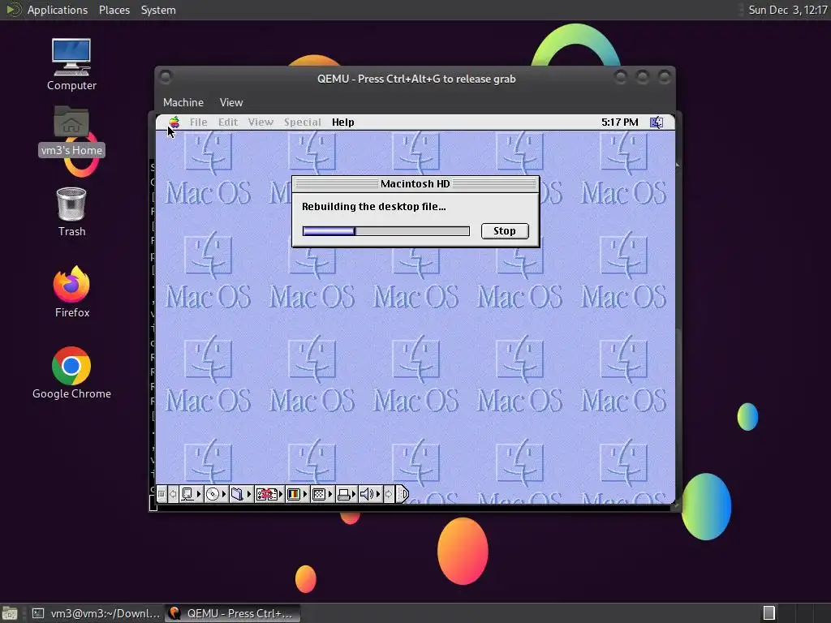Viewport: 831px width, 623px height.
Task: Open the Finder application menu icon
Action: tap(657, 122)
